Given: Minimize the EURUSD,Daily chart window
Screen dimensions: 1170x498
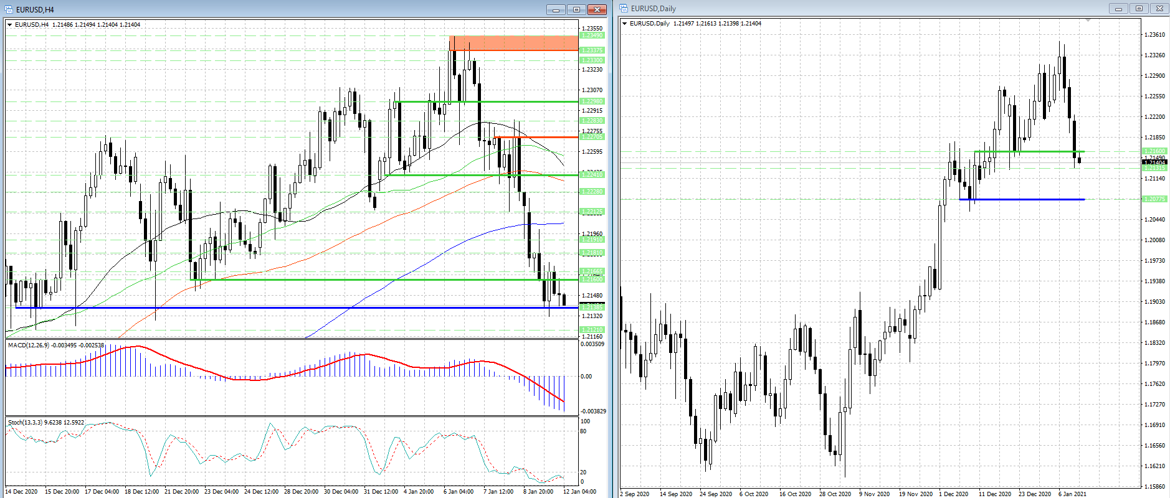Looking at the screenshot, I should pos(1118,9).
